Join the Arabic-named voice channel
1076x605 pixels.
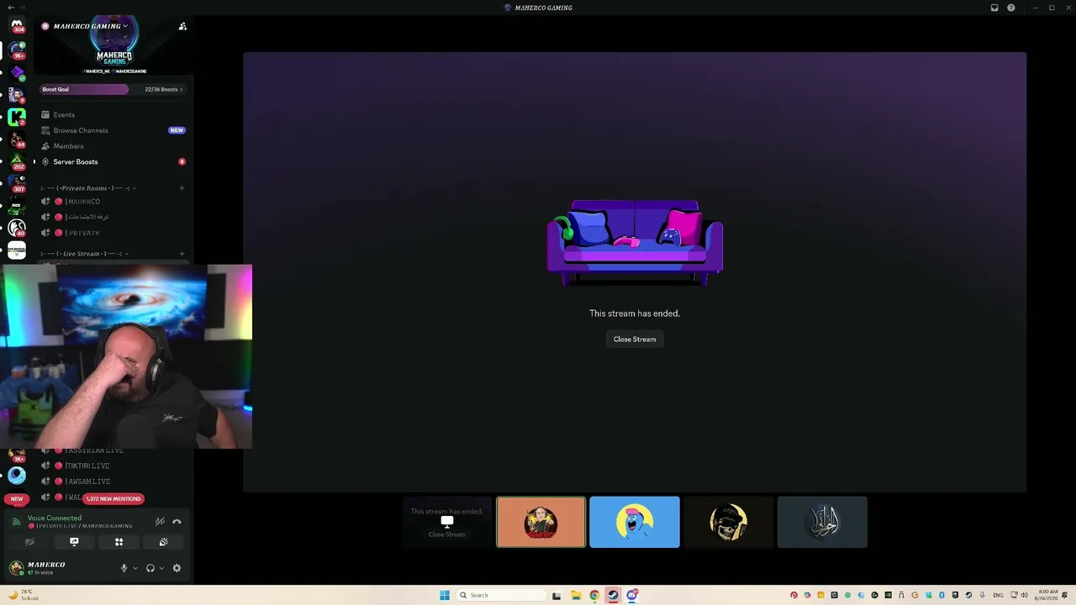tap(113, 217)
